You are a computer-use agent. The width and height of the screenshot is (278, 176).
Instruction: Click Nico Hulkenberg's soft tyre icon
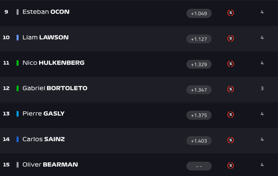pos(230,64)
